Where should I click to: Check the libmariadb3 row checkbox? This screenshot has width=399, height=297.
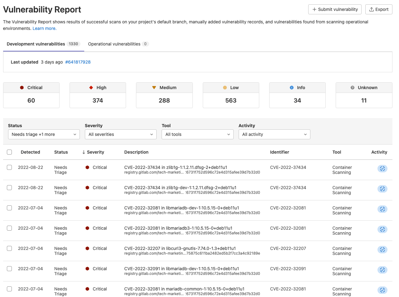pos(9,228)
